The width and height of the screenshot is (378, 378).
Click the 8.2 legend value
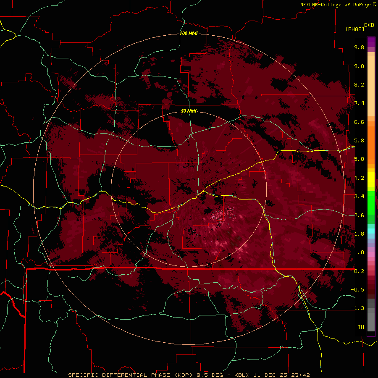(x=359, y=84)
